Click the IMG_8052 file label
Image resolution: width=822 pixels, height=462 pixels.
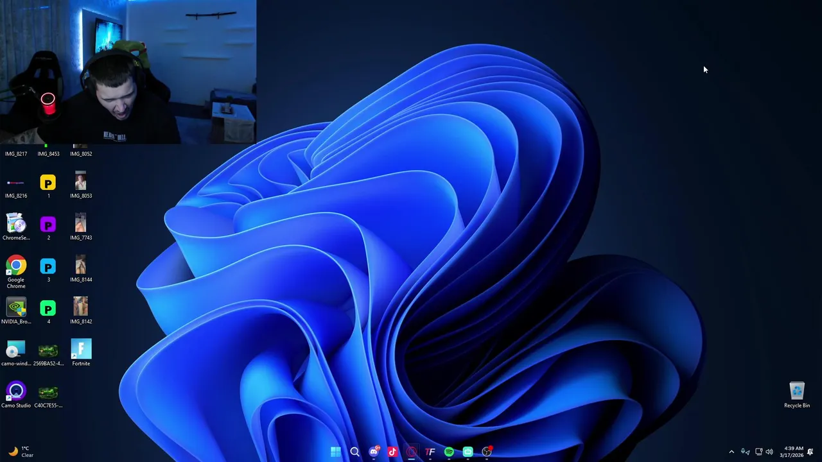(x=81, y=154)
